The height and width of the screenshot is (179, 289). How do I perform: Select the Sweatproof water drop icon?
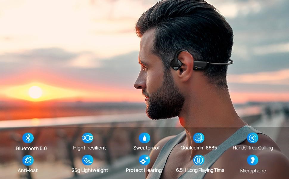point(144,138)
